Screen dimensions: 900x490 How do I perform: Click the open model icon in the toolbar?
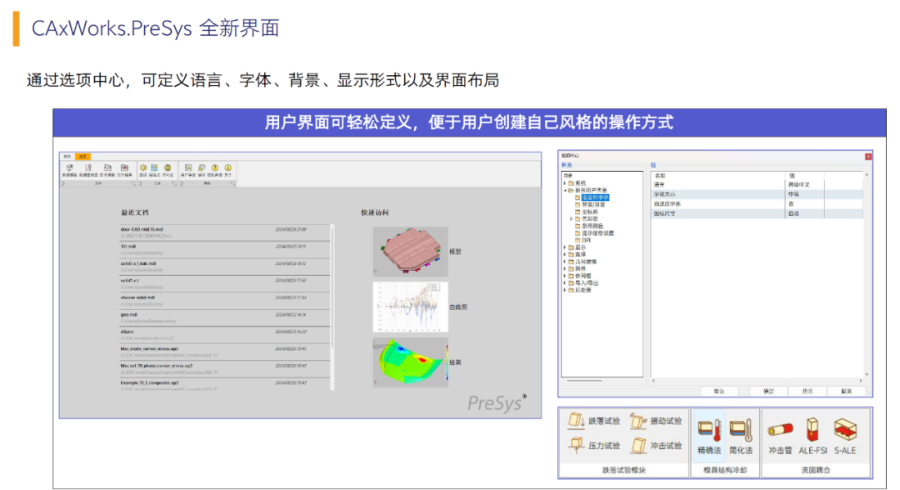click(x=107, y=167)
